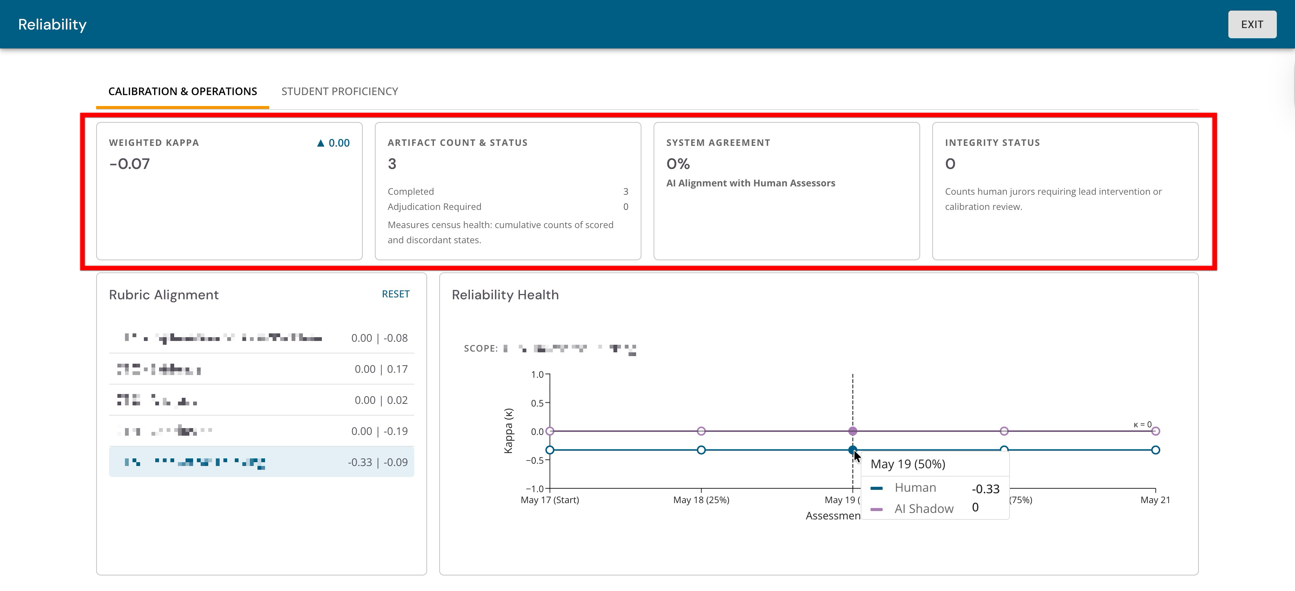Click the May 19 (50%) tooltip header
1295x591 pixels.
tap(908, 464)
